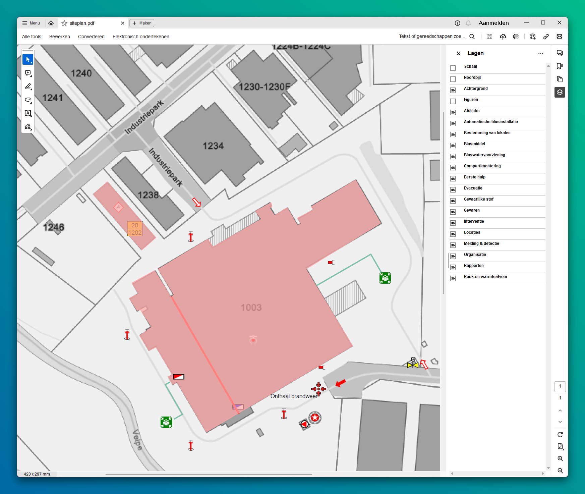The image size is (585, 494).
Task: Click the zoom in magnifier icon
Action: click(560, 458)
